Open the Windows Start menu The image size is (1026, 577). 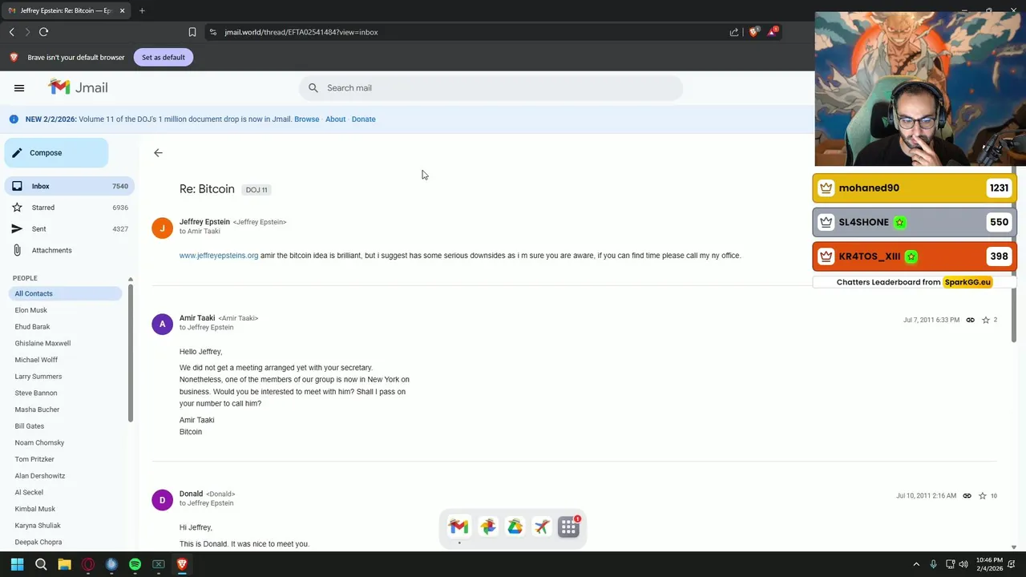(17, 564)
